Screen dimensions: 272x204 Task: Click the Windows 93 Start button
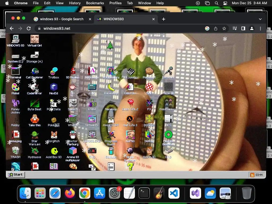16,175
